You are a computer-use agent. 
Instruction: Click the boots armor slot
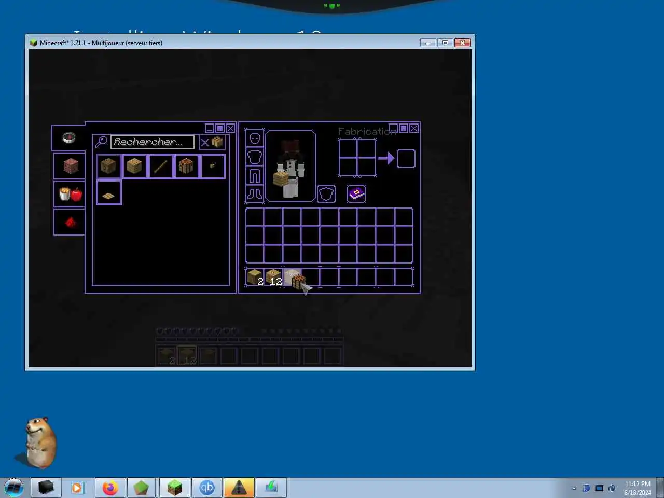pos(255,195)
